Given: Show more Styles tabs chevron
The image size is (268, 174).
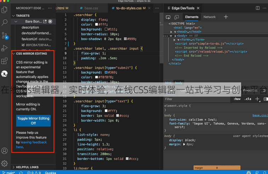Looking at the screenshot, I should coord(264,90).
